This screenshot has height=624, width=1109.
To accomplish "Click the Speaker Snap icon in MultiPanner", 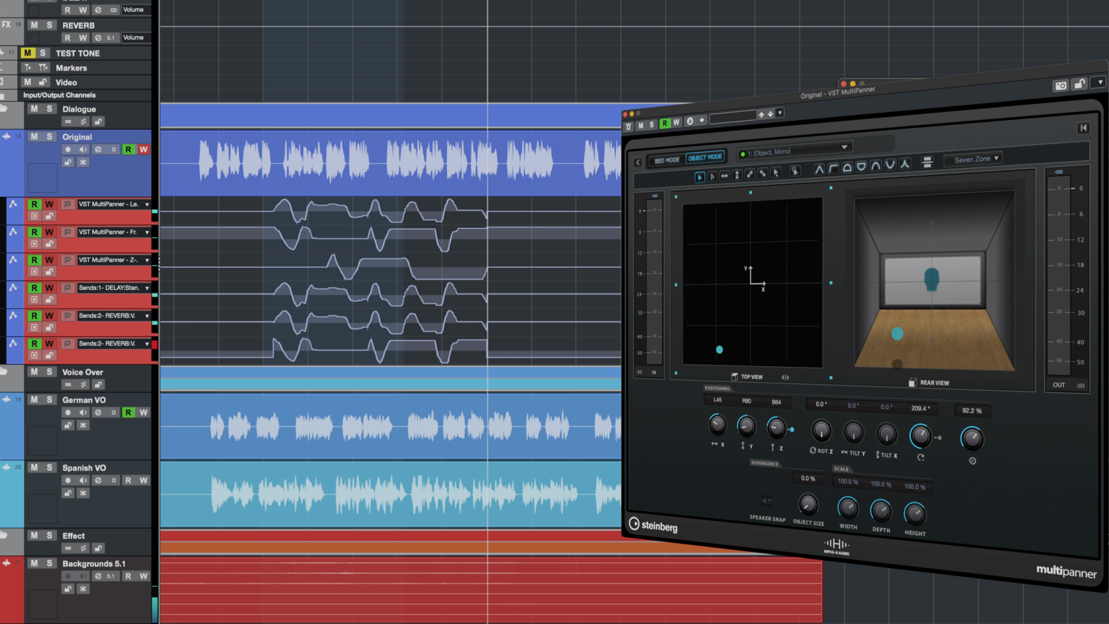I will 768,500.
